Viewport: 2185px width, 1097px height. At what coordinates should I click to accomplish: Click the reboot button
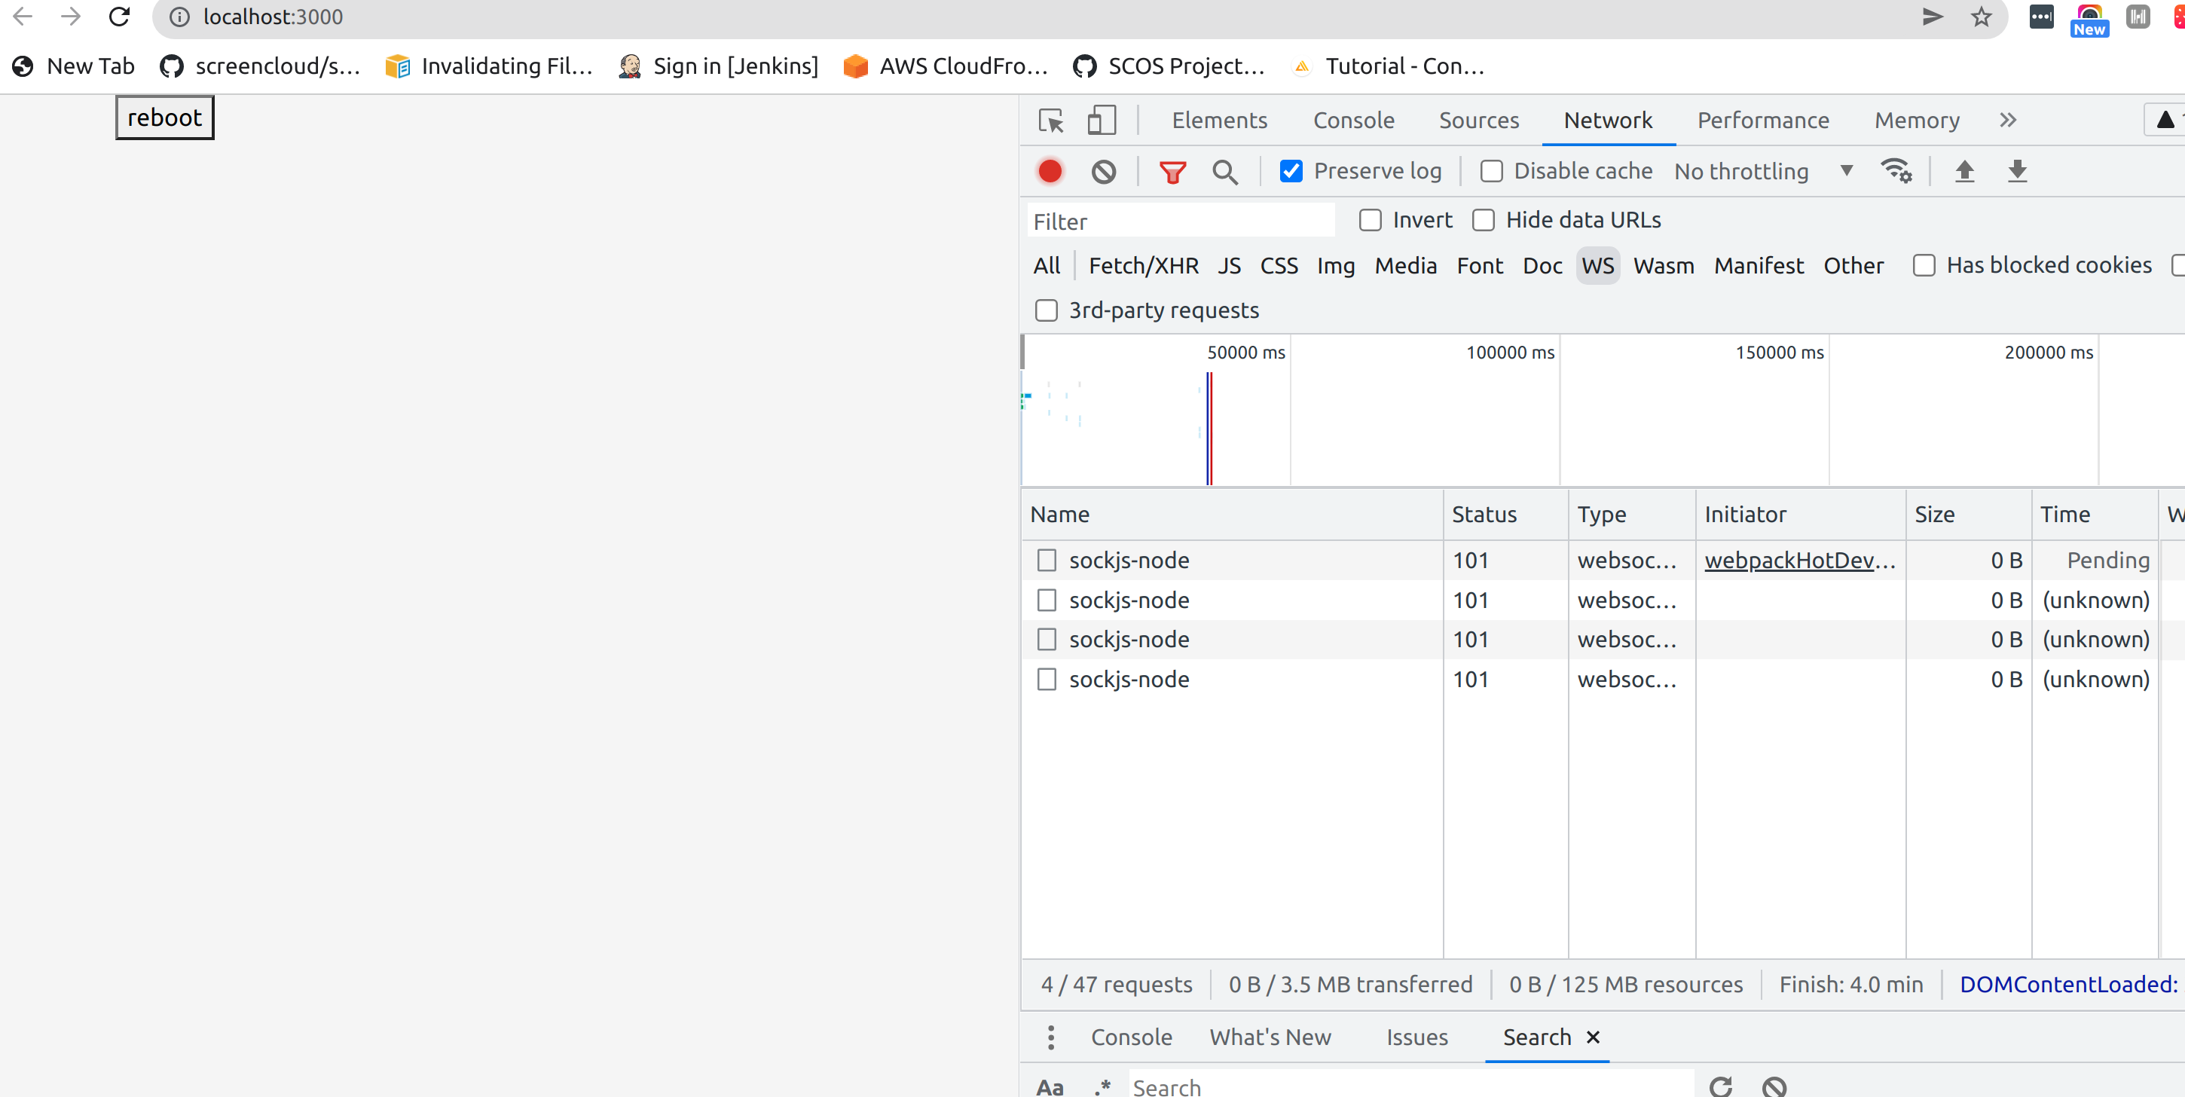coord(164,117)
